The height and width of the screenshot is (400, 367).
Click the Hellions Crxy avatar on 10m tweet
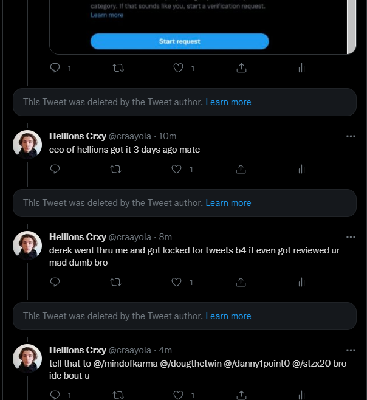27,145
